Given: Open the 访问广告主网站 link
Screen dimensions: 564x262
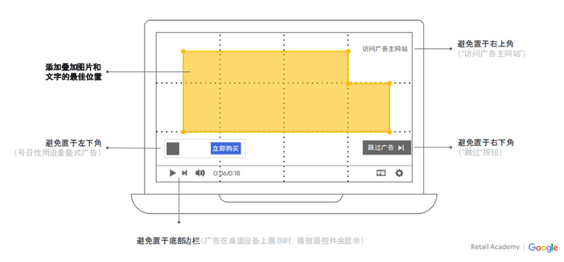Looking at the screenshot, I should click(x=385, y=50).
